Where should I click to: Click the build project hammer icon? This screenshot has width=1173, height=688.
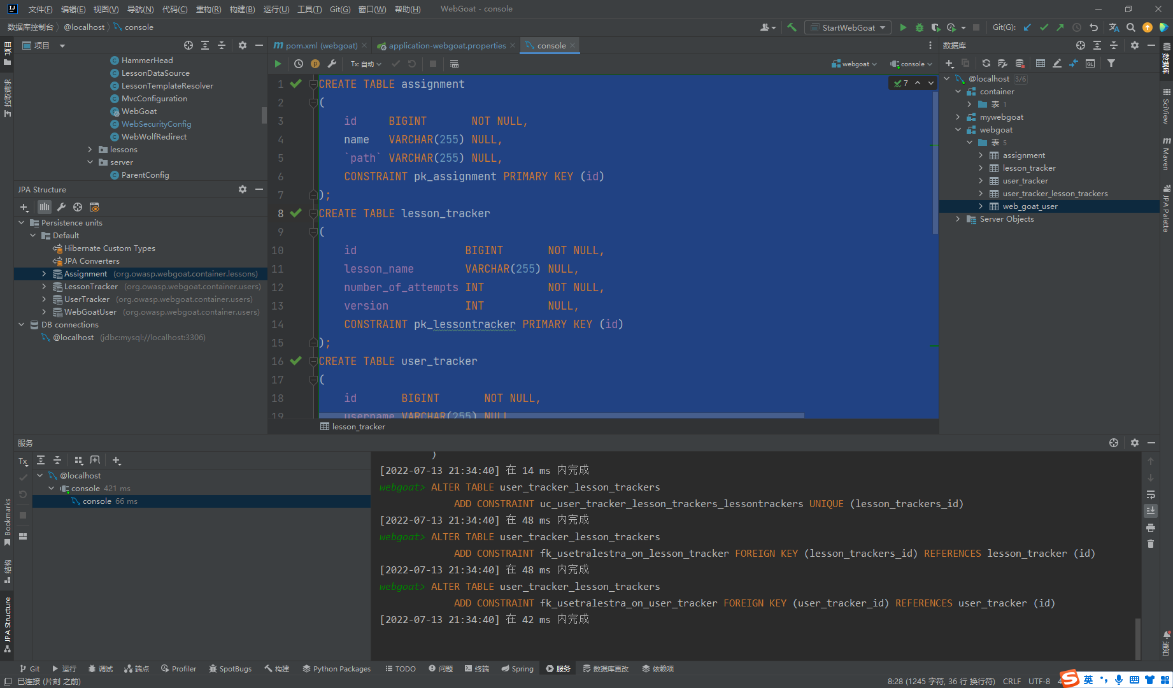[x=792, y=27]
